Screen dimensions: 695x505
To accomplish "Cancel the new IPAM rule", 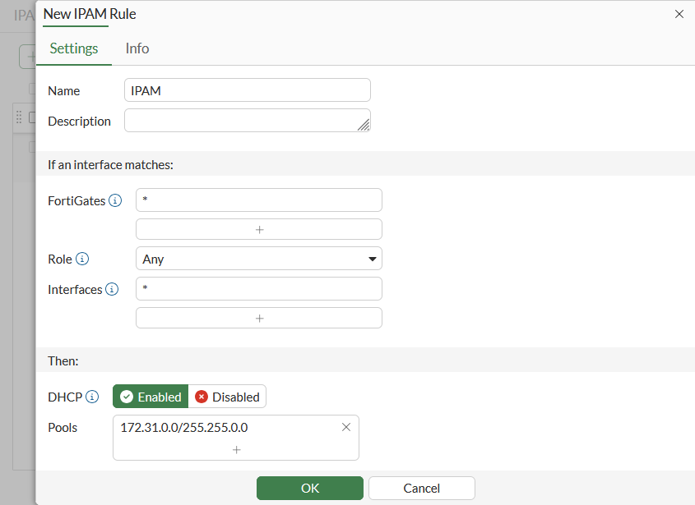I will tap(422, 488).
